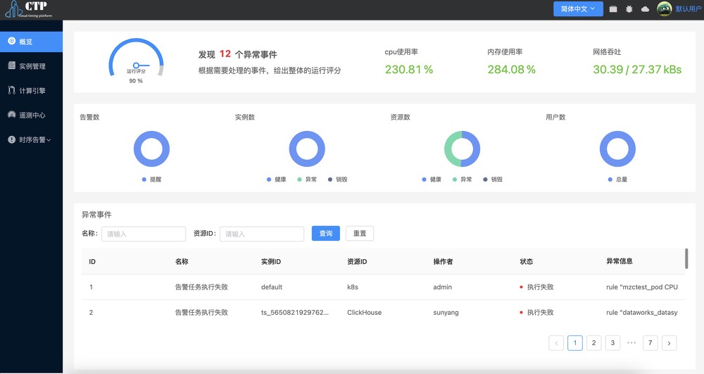Open the 简体中文 language dropdown
The height and width of the screenshot is (374, 704).
coord(578,9)
